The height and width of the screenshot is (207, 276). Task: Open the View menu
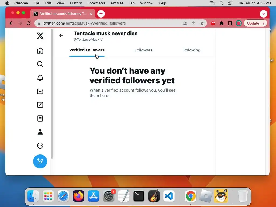pyautogui.click(x=61, y=3)
